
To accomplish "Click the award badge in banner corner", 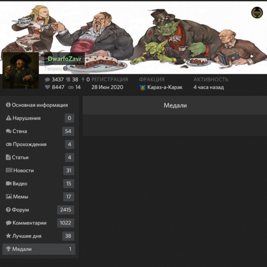I will coord(257,13).
